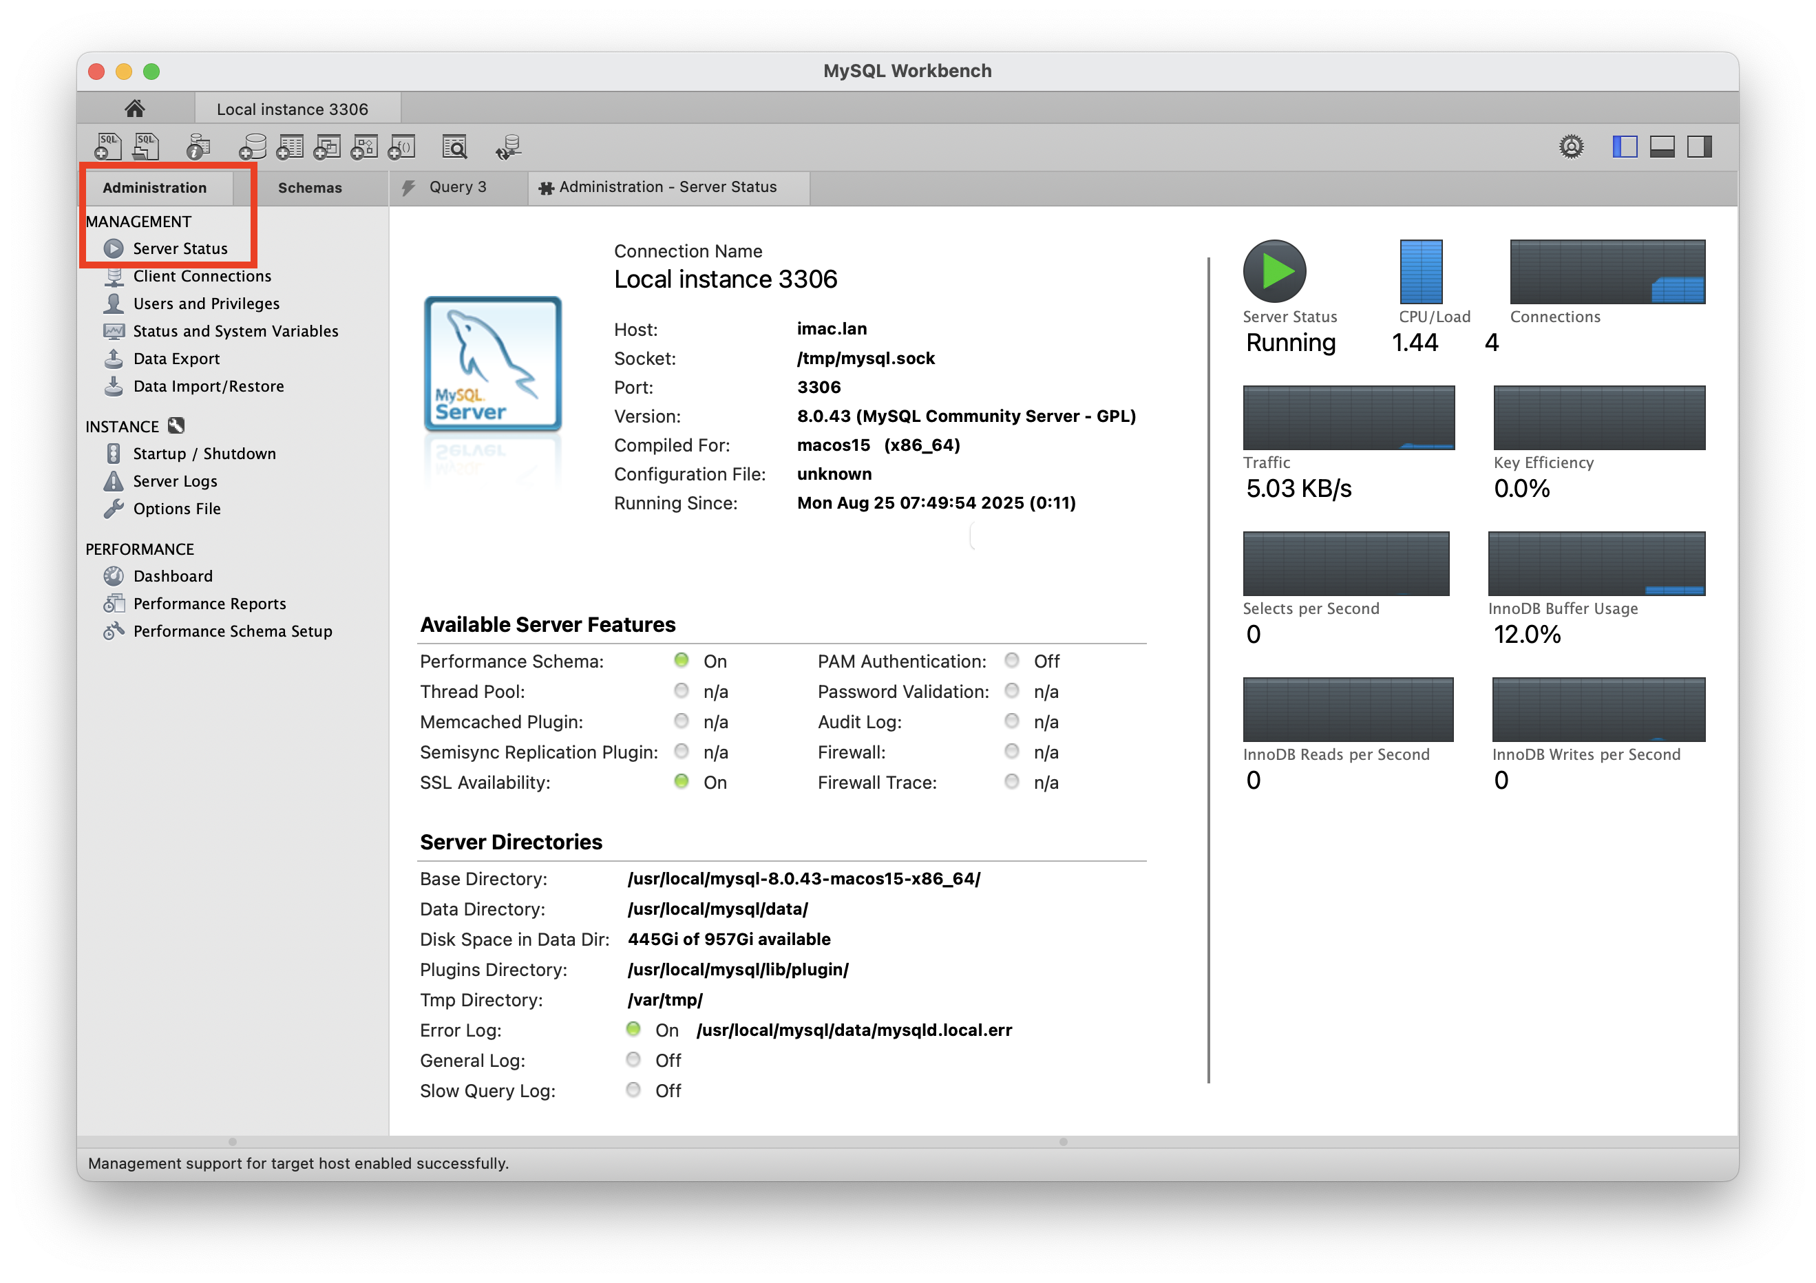Search table data using the toolbar icon
The height and width of the screenshot is (1283, 1816).
[x=455, y=147]
